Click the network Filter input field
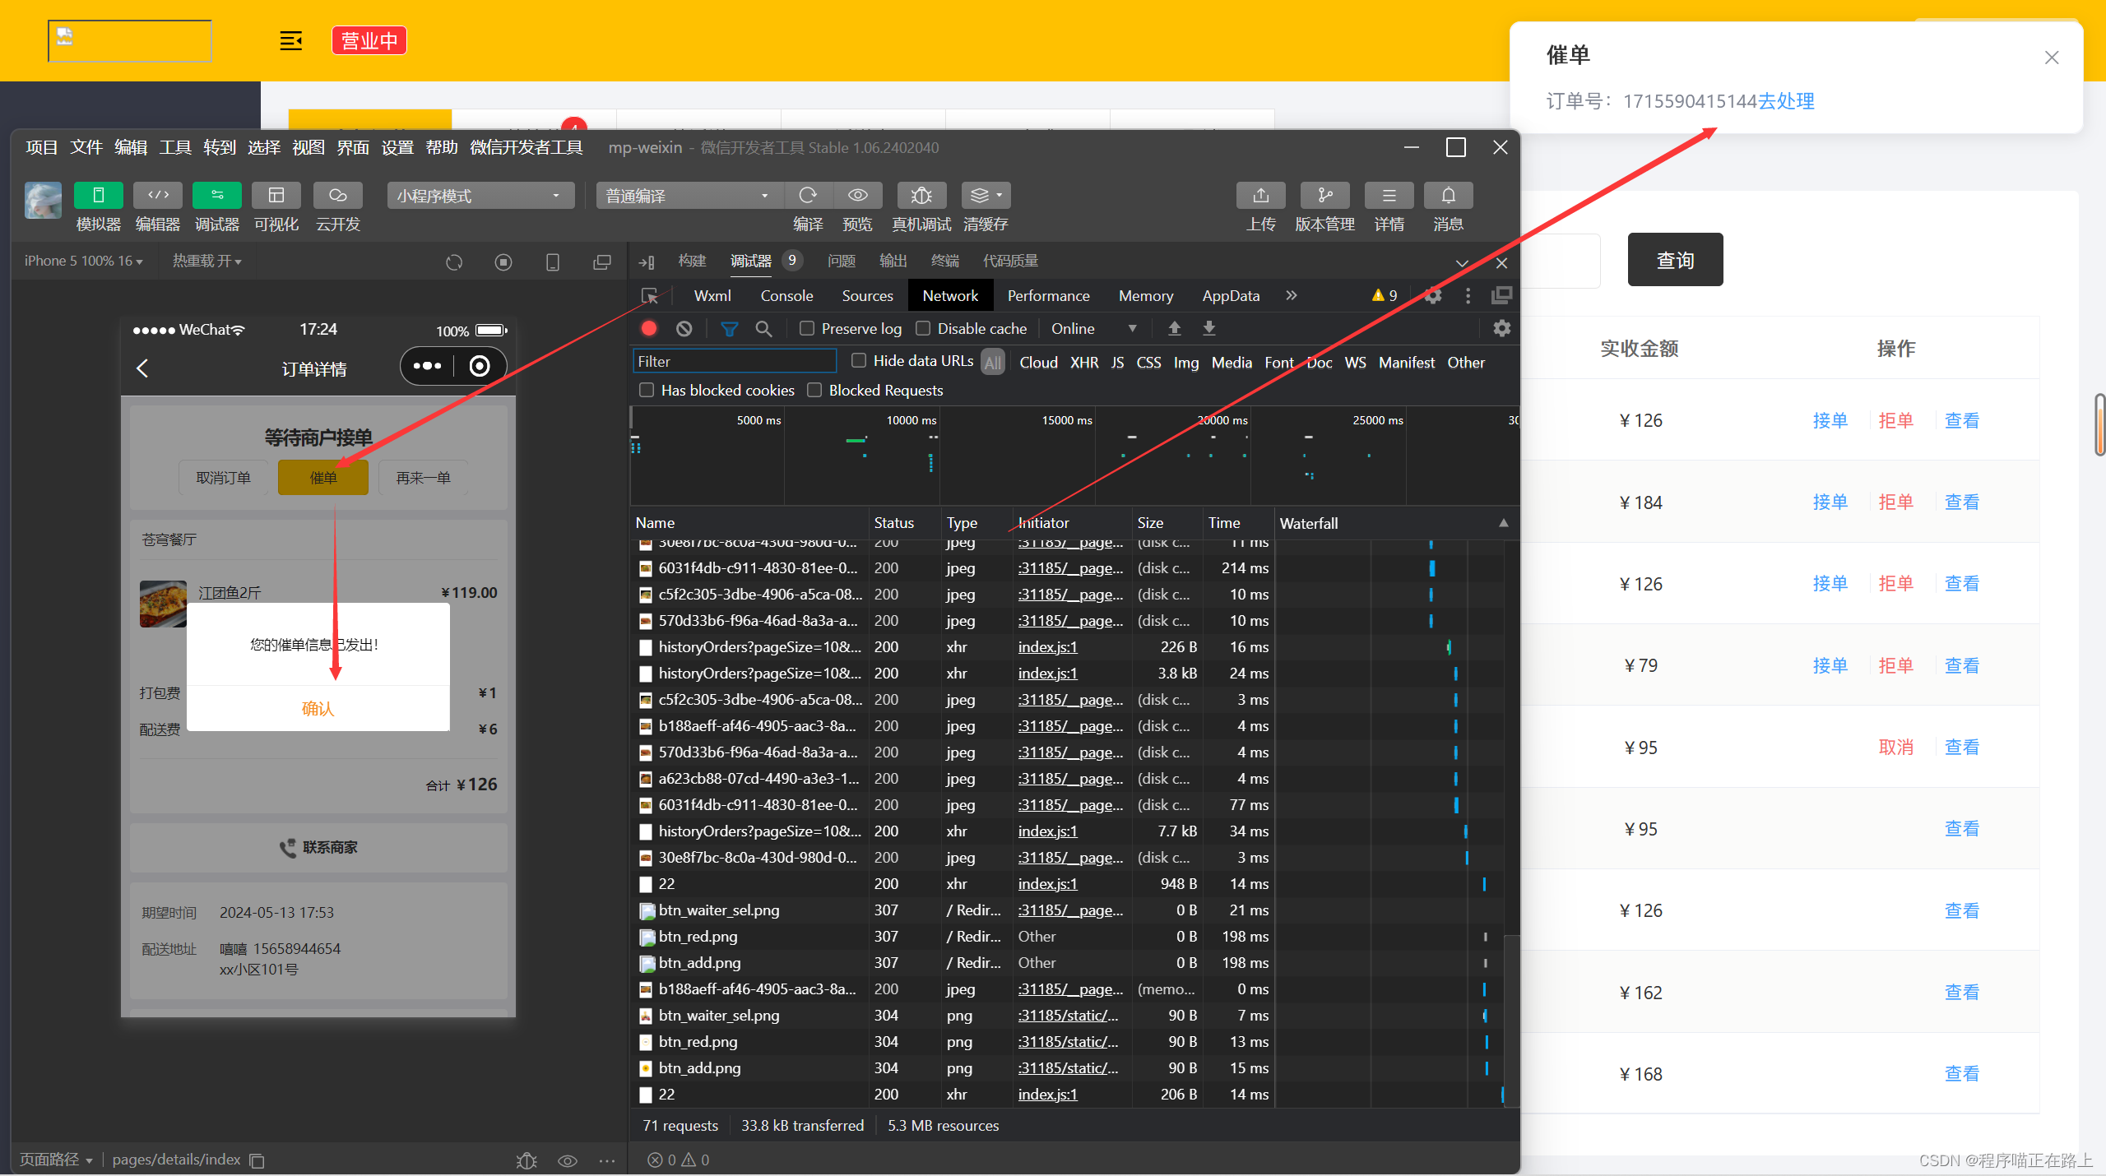This screenshot has height=1176, width=2106. pyautogui.click(x=734, y=362)
